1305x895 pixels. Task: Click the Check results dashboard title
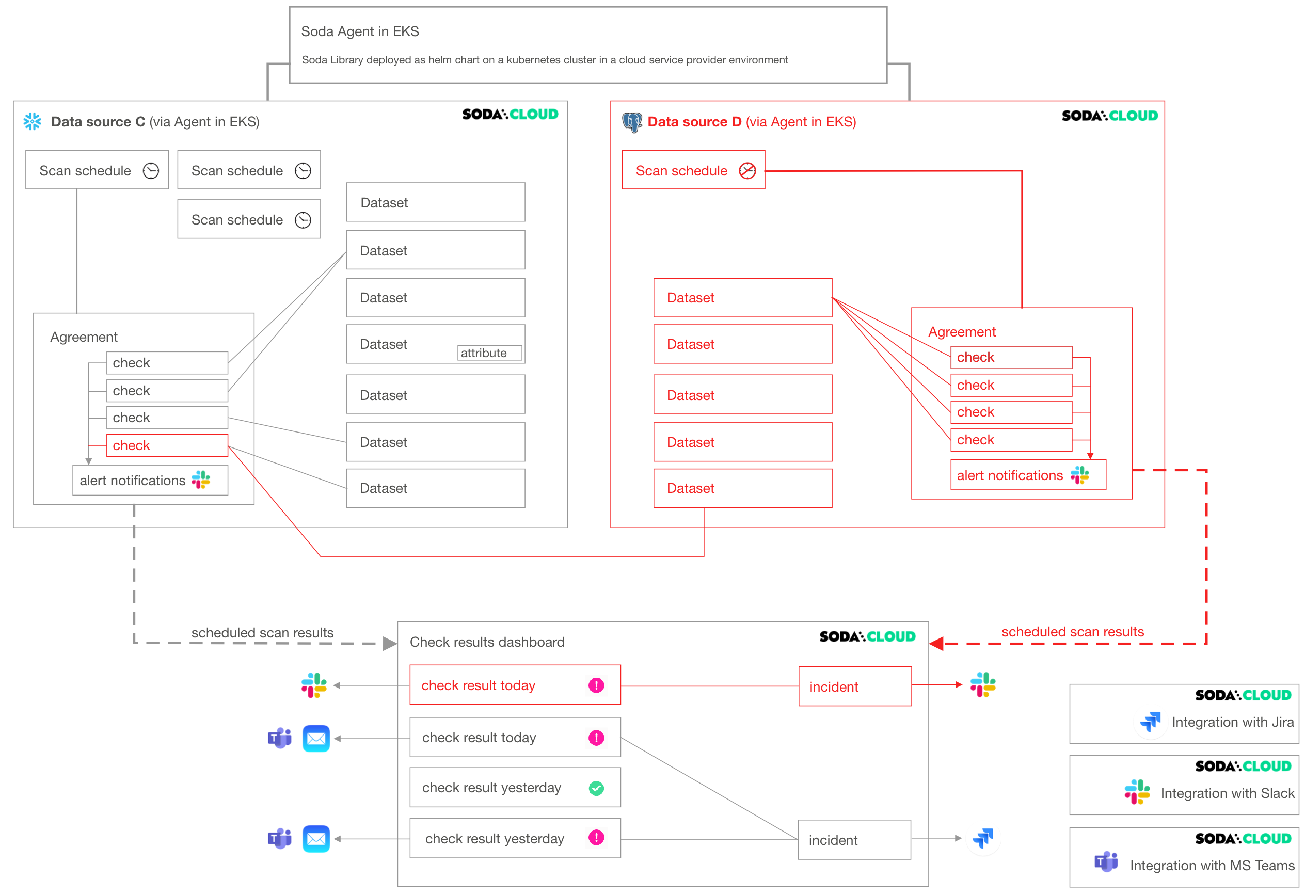(487, 642)
